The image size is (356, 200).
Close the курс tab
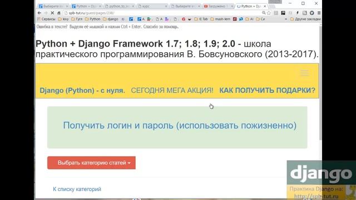(x=166, y=6)
